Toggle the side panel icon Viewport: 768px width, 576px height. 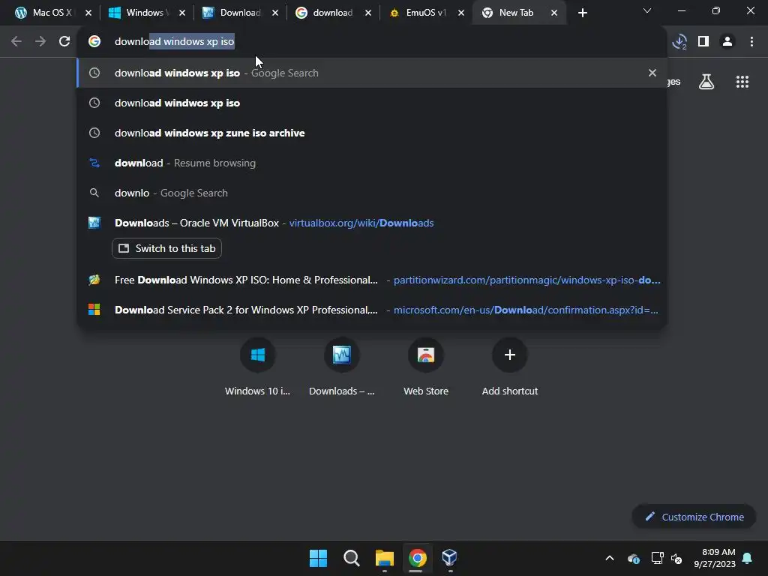(x=703, y=42)
